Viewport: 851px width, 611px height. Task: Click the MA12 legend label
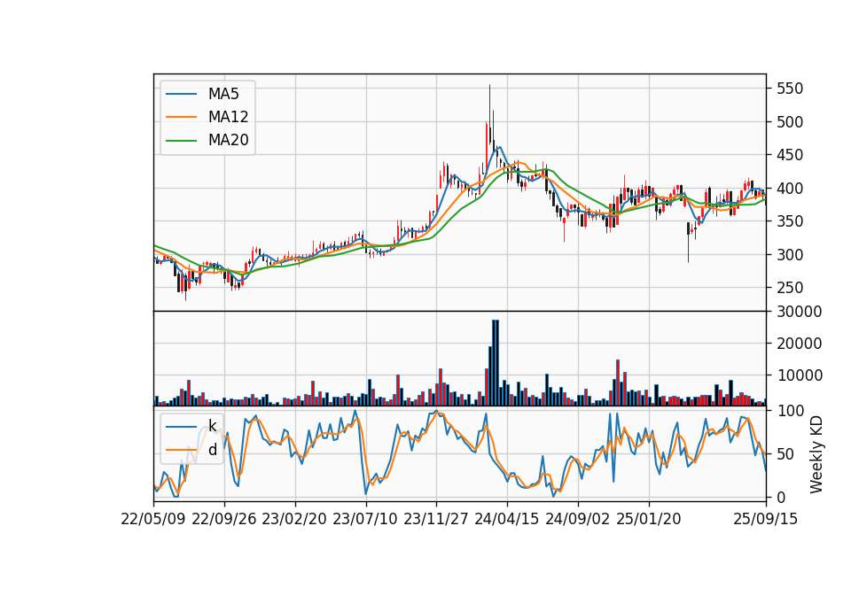click(x=228, y=117)
